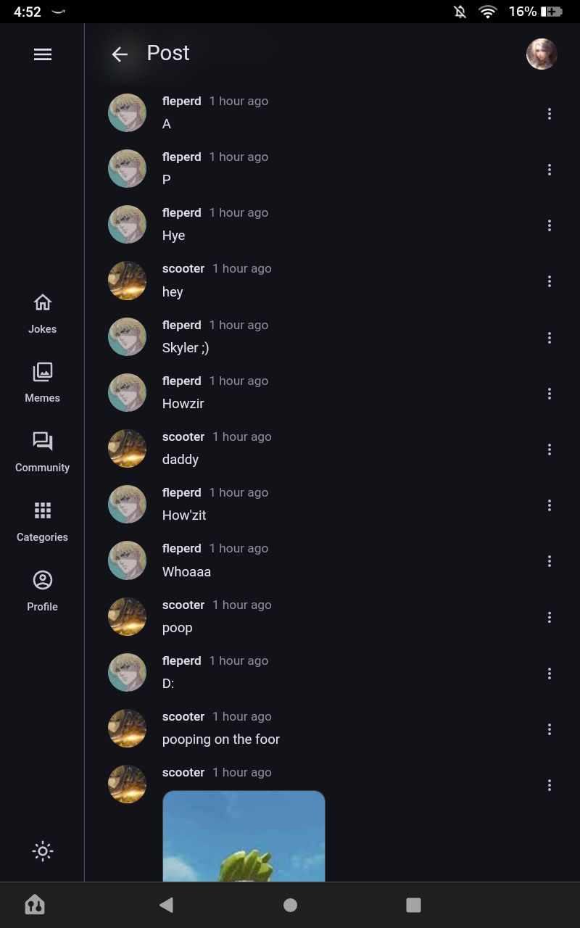Open options menu for the "daddy" comment
This screenshot has width=580, height=928.
point(550,449)
